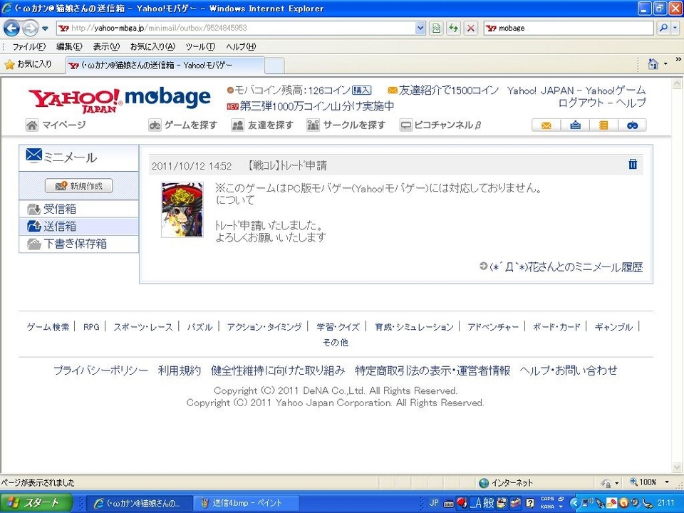The image size is (684, 513).
Task: Click the address bar URL field
Action: click(236, 28)
